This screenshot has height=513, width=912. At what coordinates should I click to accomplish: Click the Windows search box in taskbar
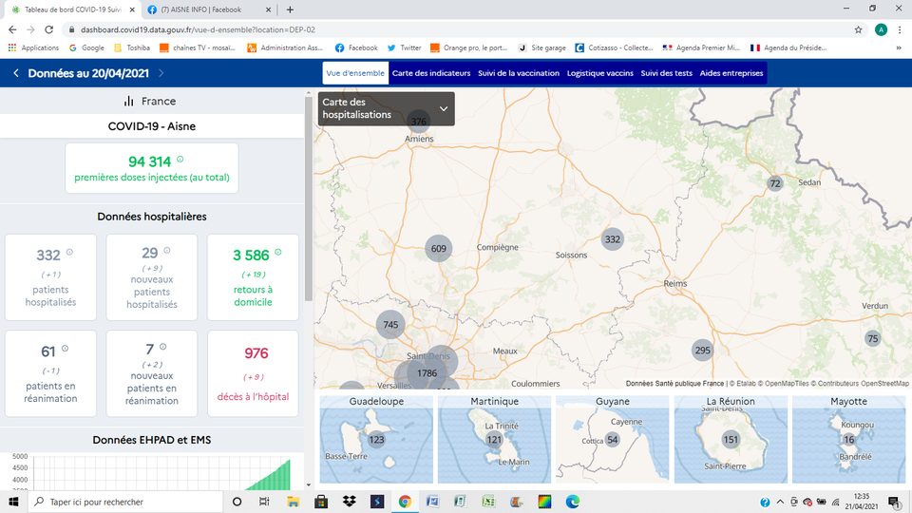[123, 502]
